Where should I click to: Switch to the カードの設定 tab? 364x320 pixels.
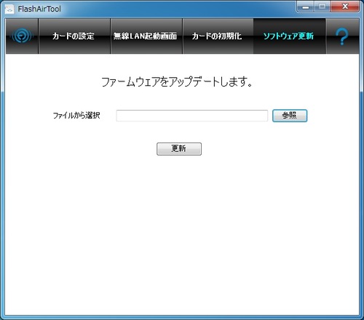[74, 36]
